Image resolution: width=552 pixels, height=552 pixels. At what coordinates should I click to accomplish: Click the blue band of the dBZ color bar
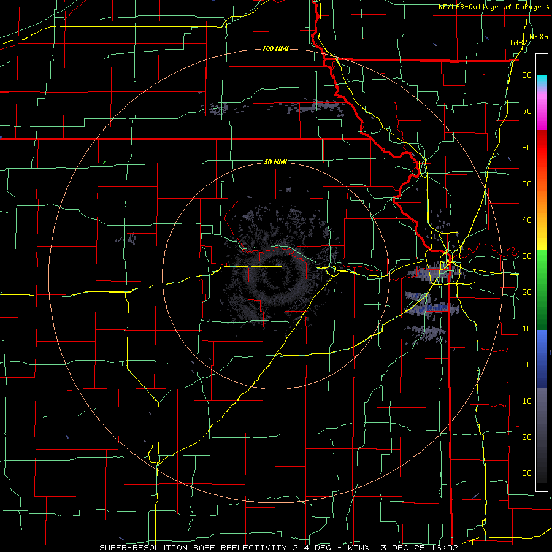pos(542,359)
